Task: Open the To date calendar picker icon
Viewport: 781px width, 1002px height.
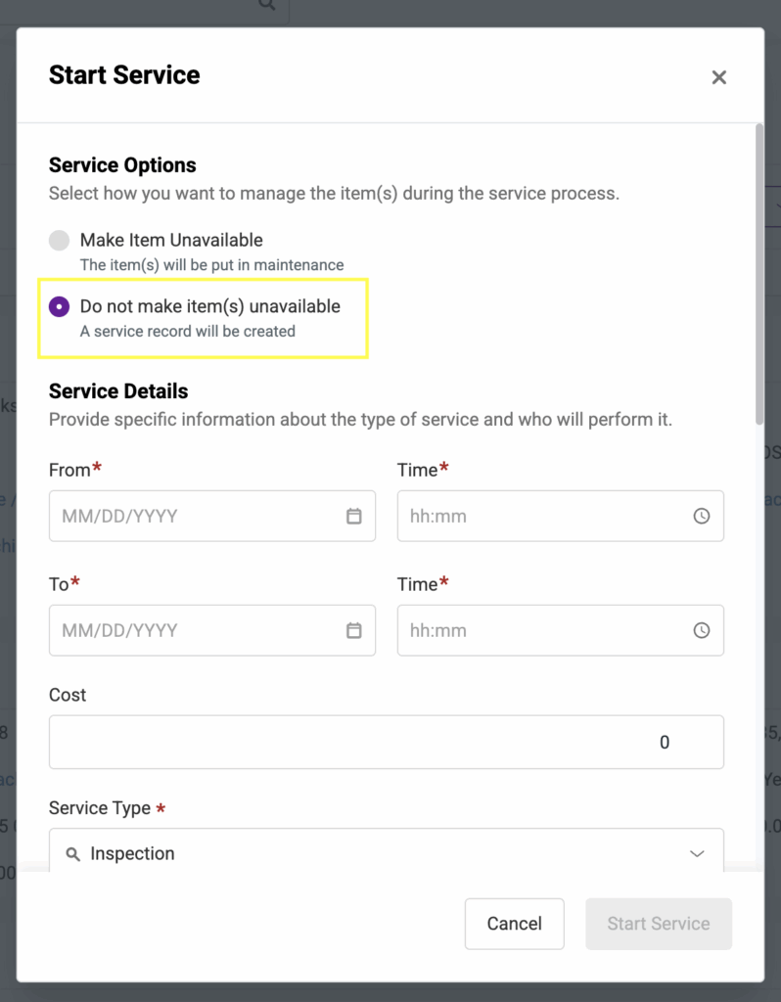Action: pos(354,630)
